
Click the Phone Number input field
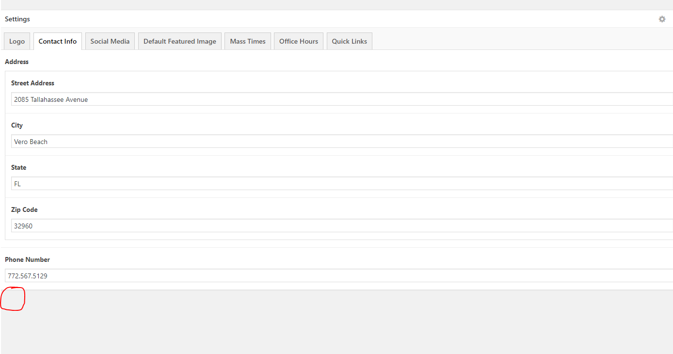click(339, 276)
